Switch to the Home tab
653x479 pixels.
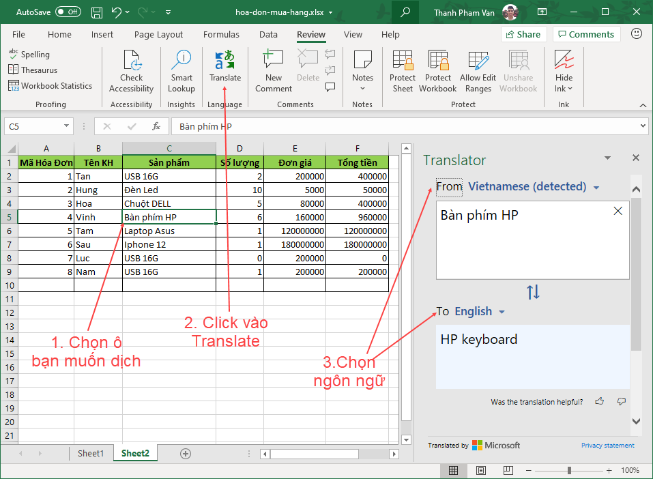[x=59, y=35]
